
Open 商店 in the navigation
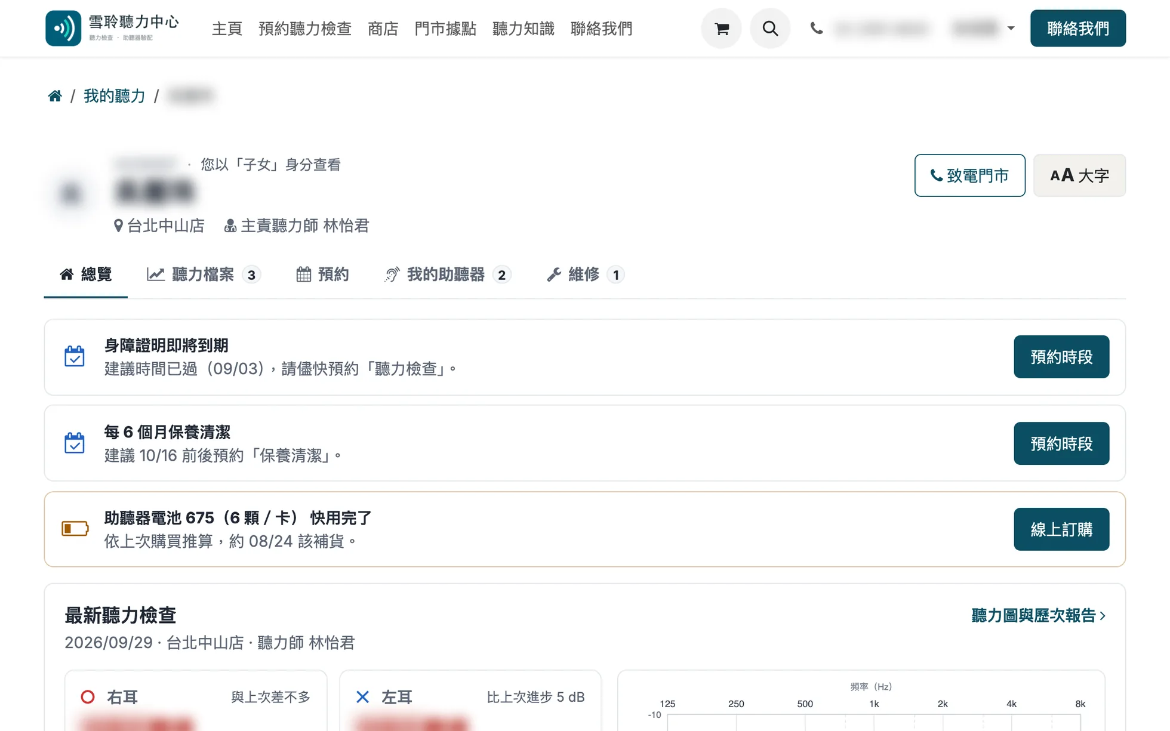tap(383, 28)
